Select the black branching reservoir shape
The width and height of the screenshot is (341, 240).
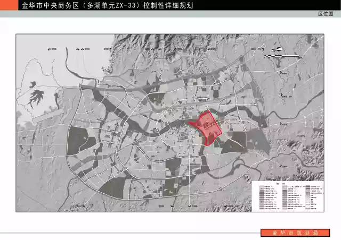[36, 96]
